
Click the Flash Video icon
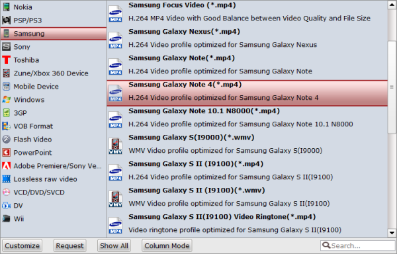coord(7,139)
